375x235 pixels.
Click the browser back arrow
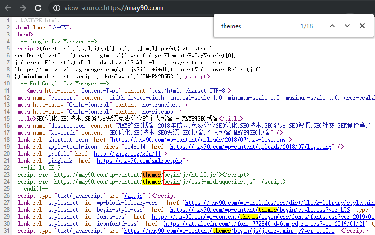[8, 8]
